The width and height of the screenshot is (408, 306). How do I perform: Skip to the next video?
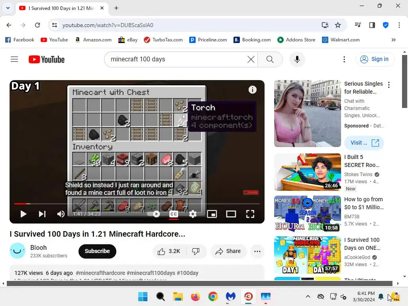pyautogui.click(x=42, y=214)
